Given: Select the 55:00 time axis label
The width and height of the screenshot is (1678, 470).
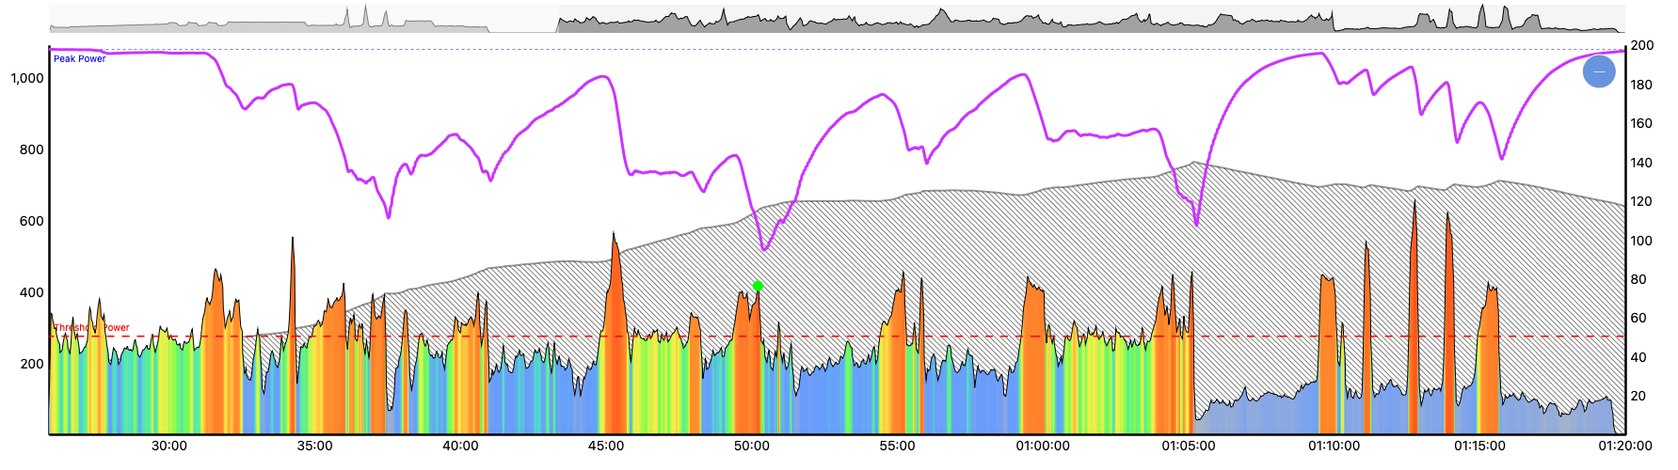Looking at the screenshot, I should point(897,446).
